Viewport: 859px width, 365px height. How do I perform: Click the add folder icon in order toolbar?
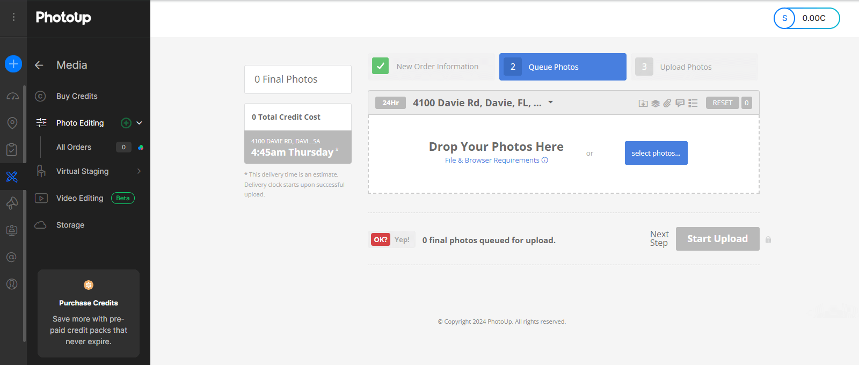tap(643, 103)
